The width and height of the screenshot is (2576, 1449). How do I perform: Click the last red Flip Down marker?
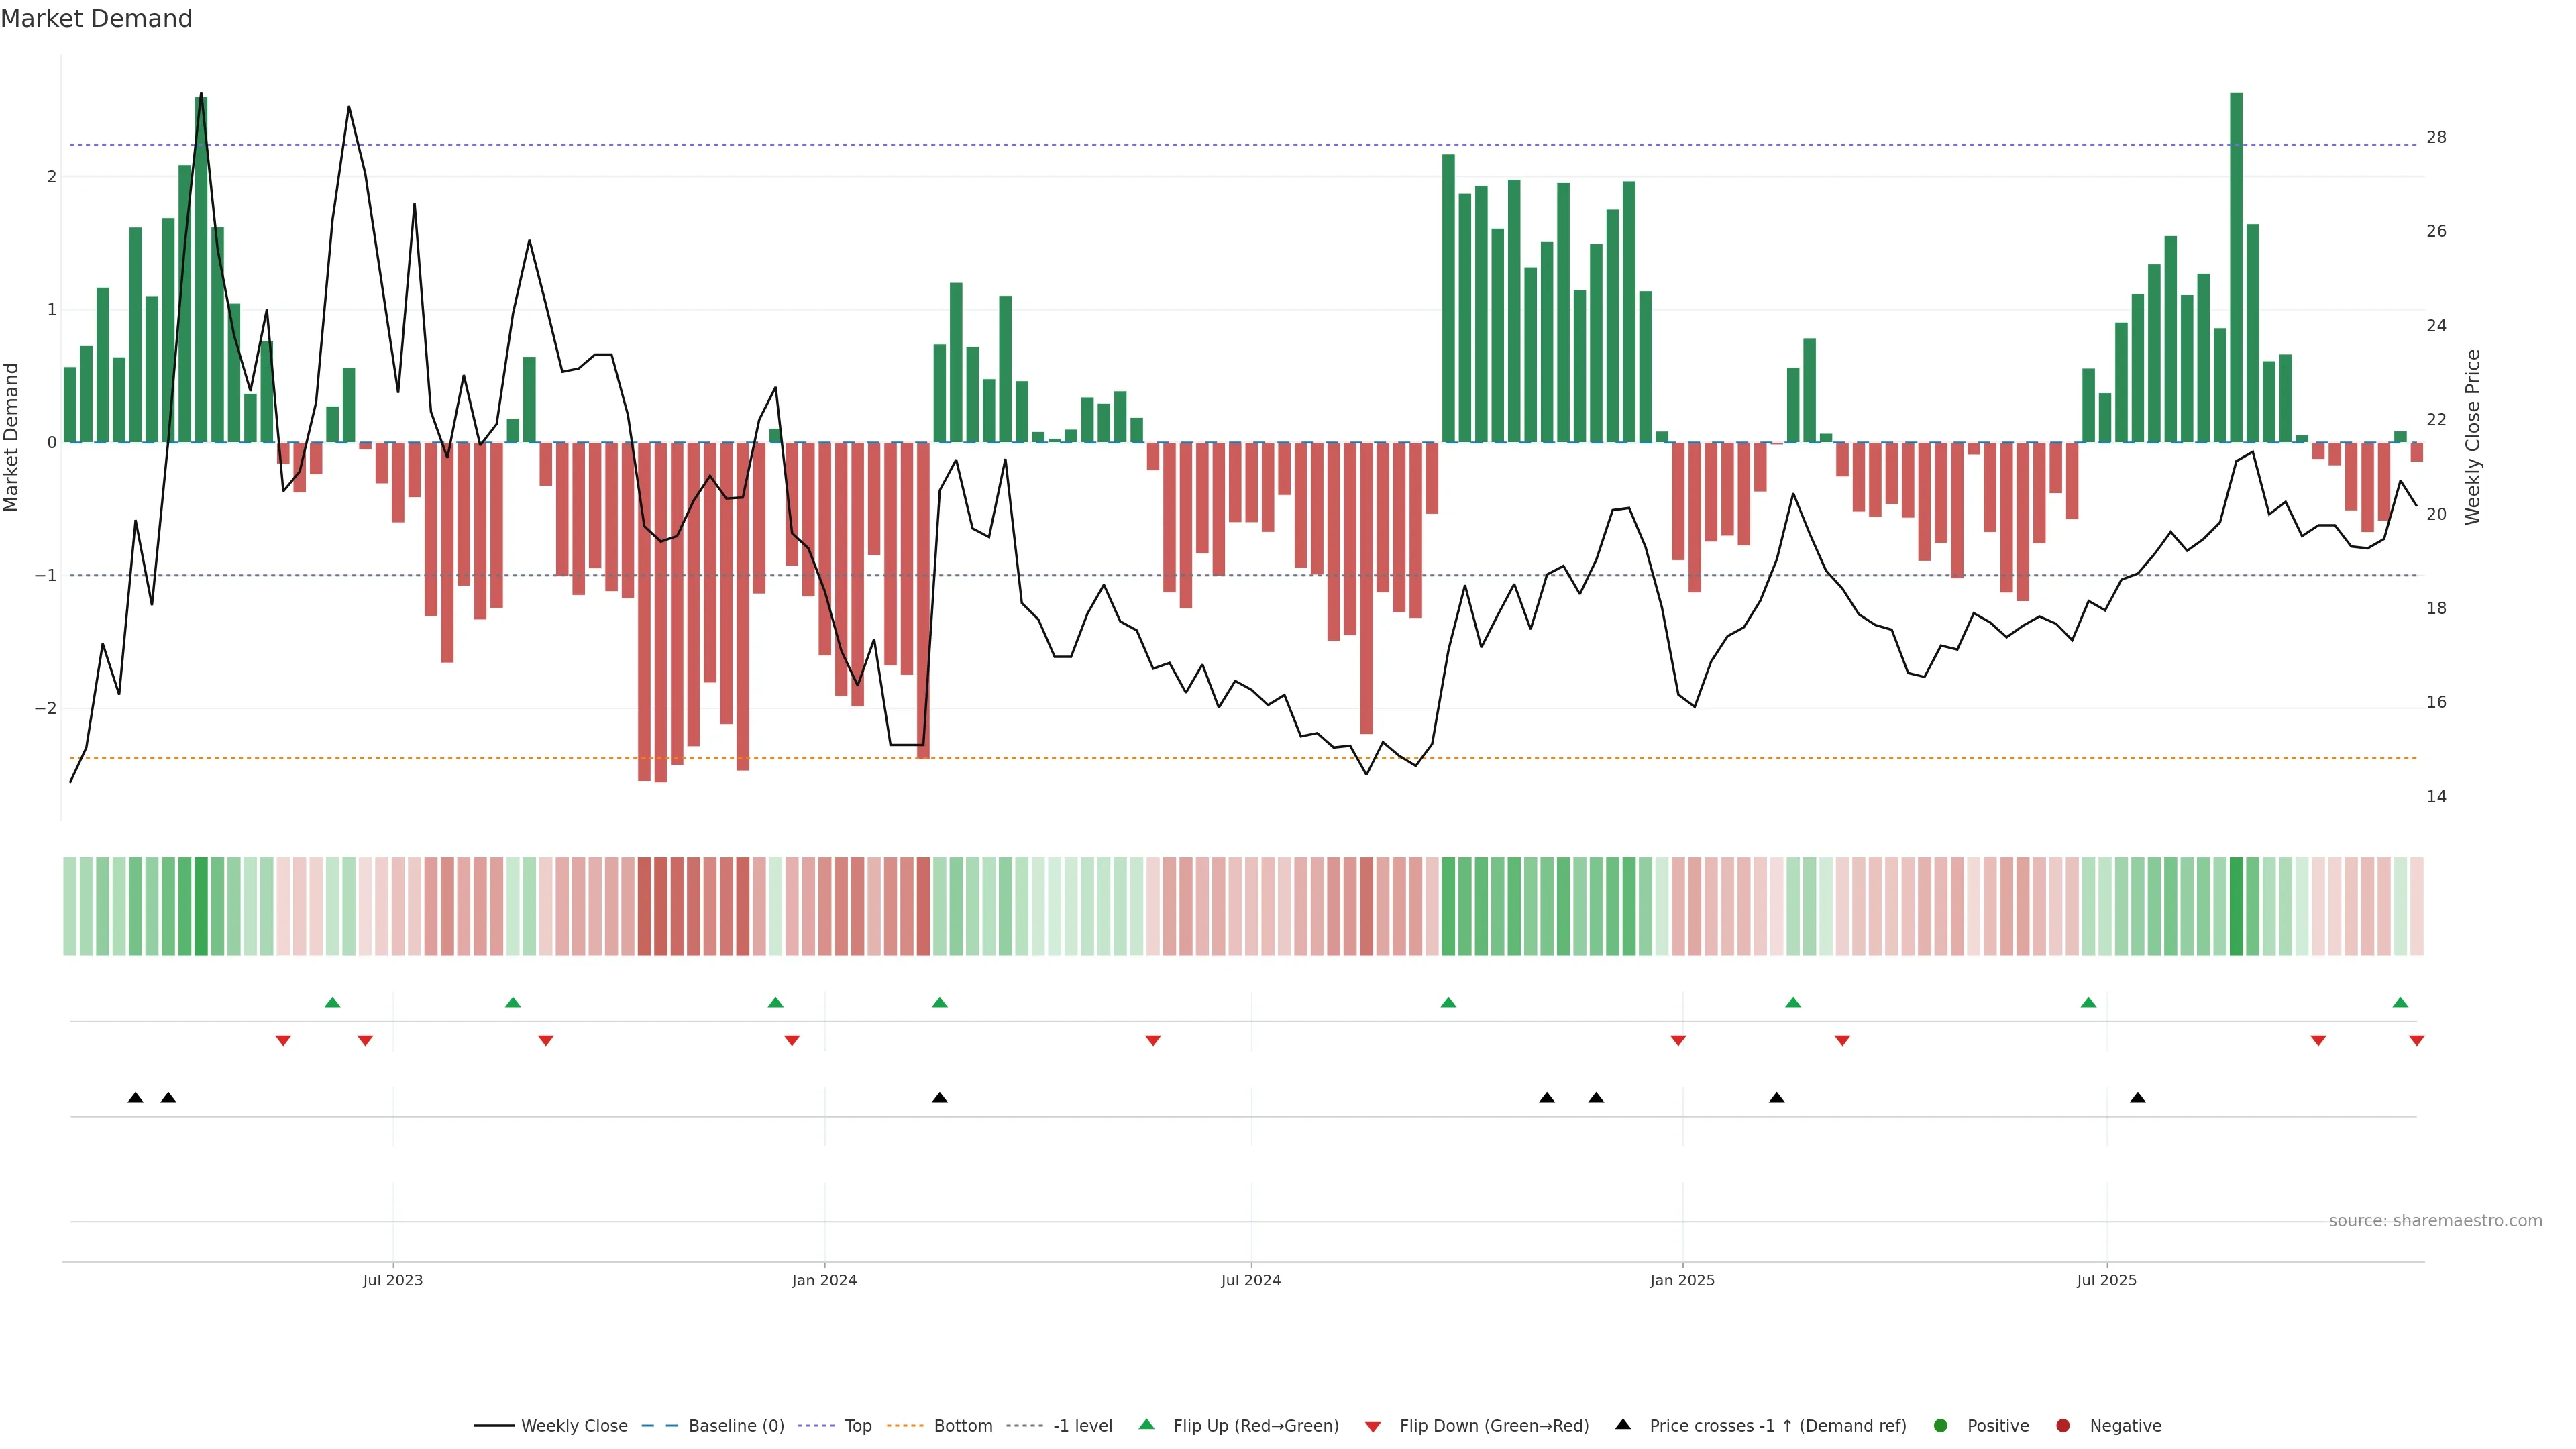[x=2417, y=1041]
